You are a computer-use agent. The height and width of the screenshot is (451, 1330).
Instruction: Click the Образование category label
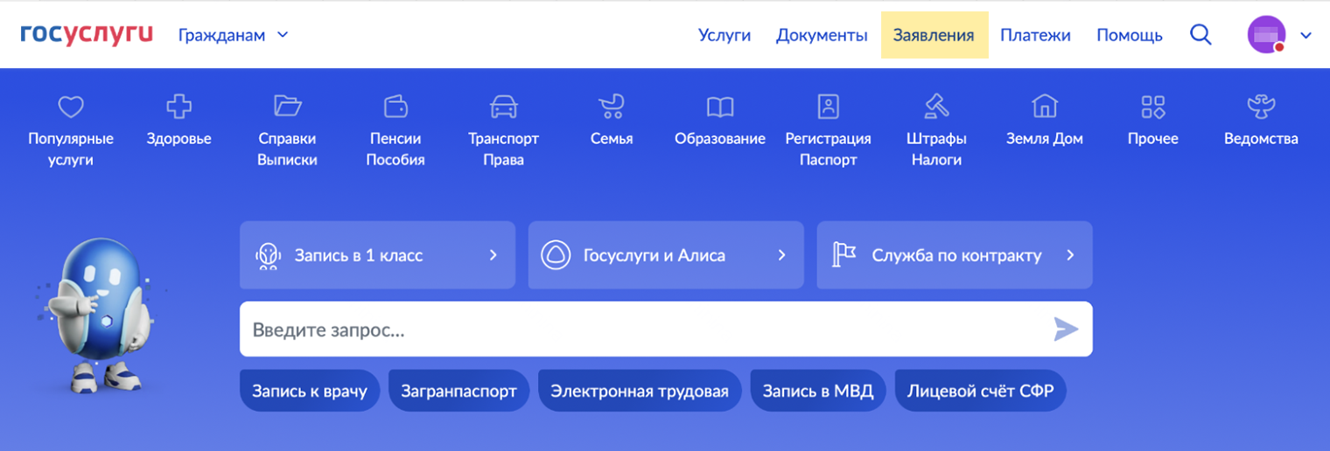pos(720,138)
